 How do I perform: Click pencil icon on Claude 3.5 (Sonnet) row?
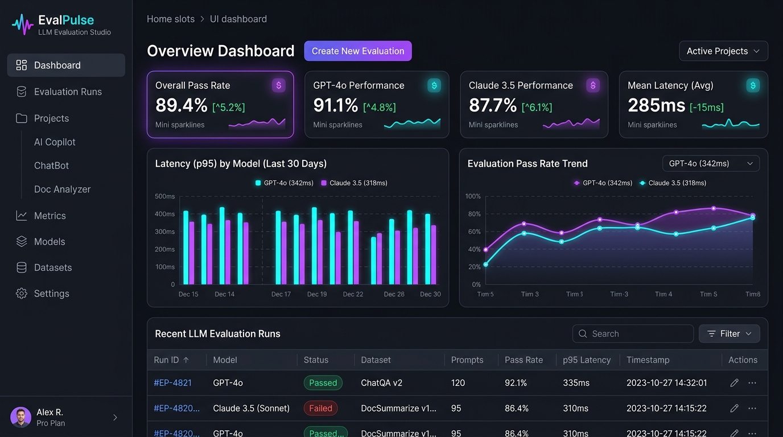pyautogui.click(x=734, y=409)
